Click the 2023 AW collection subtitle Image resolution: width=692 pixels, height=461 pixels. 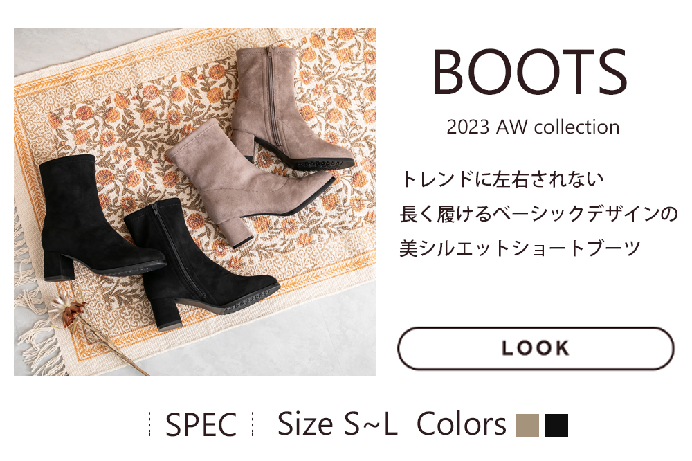pyautogui.click(x=533, y=127)
